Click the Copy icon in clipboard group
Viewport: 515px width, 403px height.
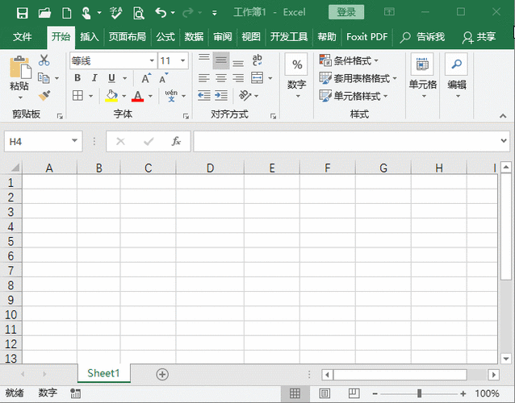point(44,78)
